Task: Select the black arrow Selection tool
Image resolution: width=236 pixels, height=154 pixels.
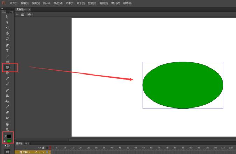Action: (7, 16)
